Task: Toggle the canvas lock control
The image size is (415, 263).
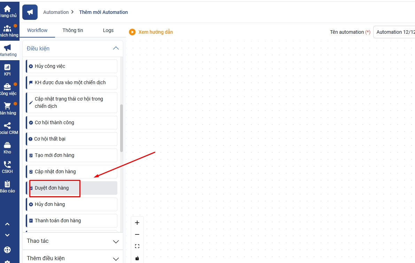Action: (x=137, y=258)
